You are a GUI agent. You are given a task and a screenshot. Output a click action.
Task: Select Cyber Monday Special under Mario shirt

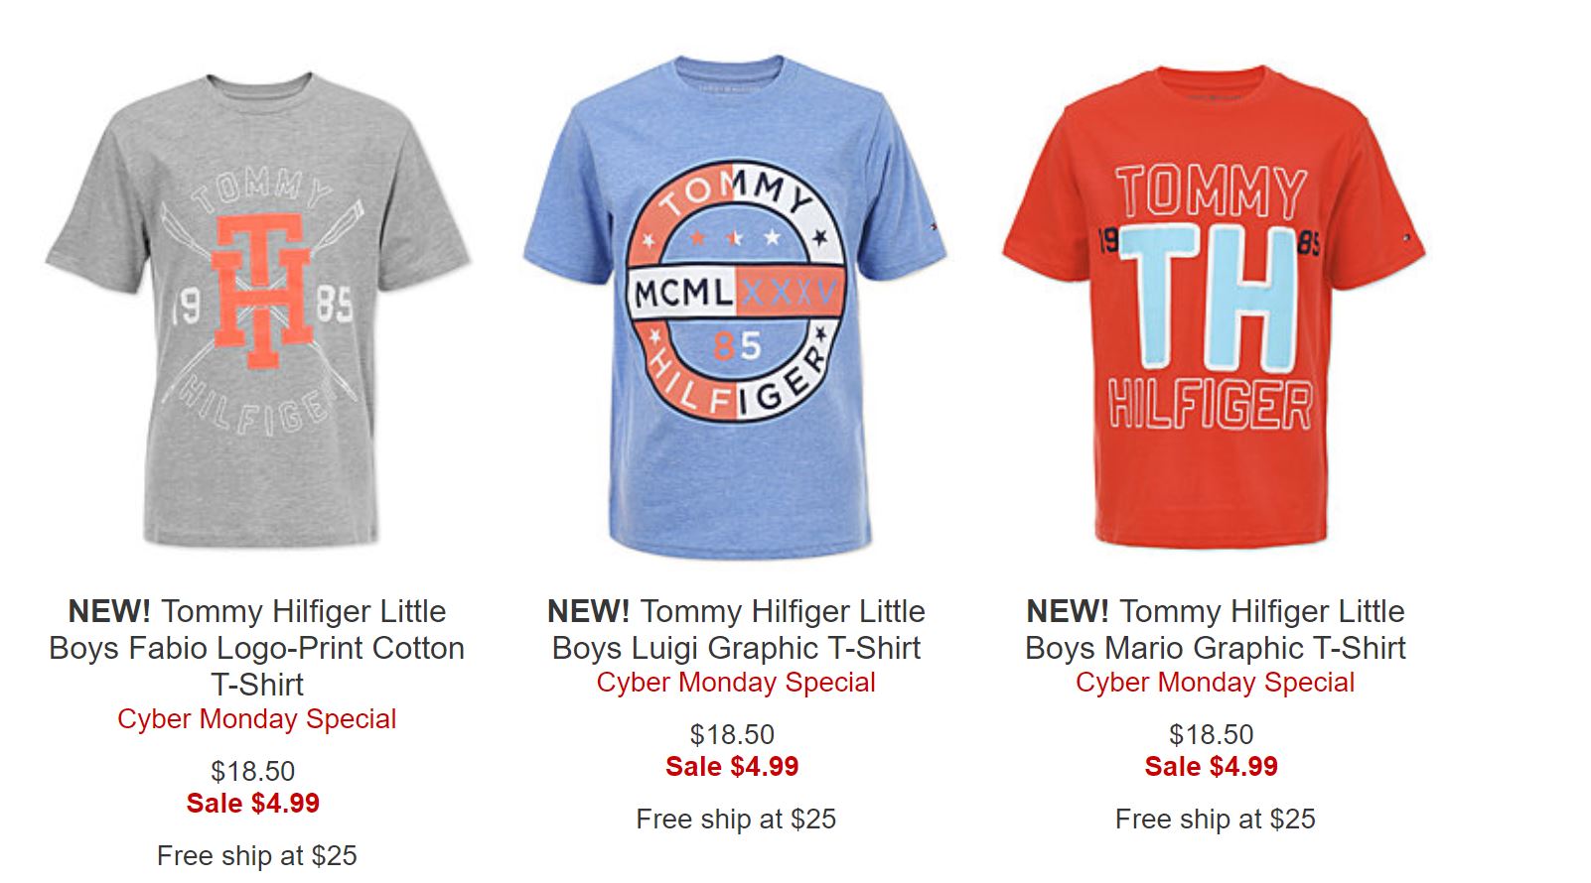pyautogui.click(x=1215, y=683)
